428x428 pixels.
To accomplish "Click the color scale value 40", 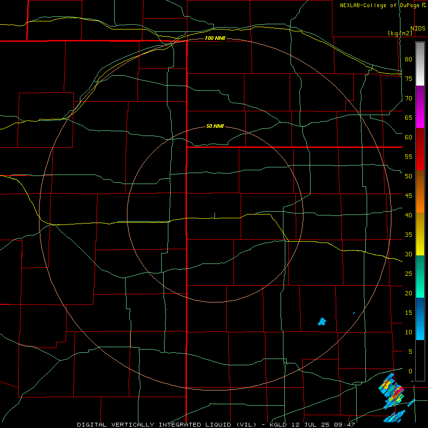I will pos(409,215).
